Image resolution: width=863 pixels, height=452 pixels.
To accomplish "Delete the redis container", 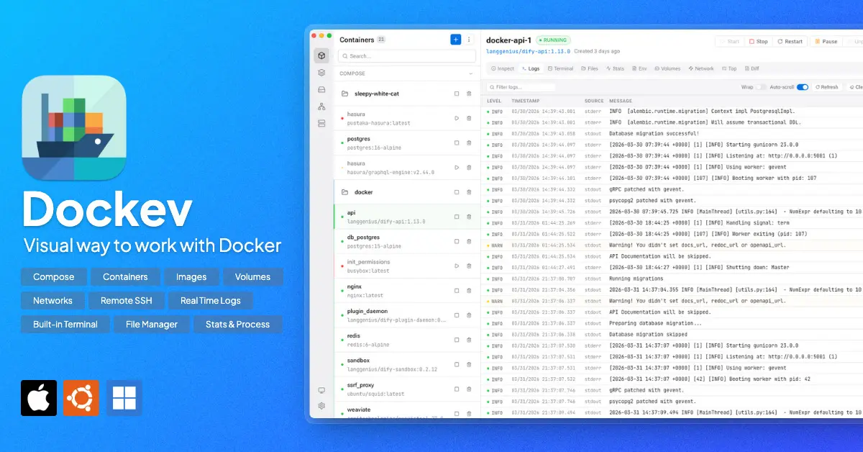I will click(469, 340).
